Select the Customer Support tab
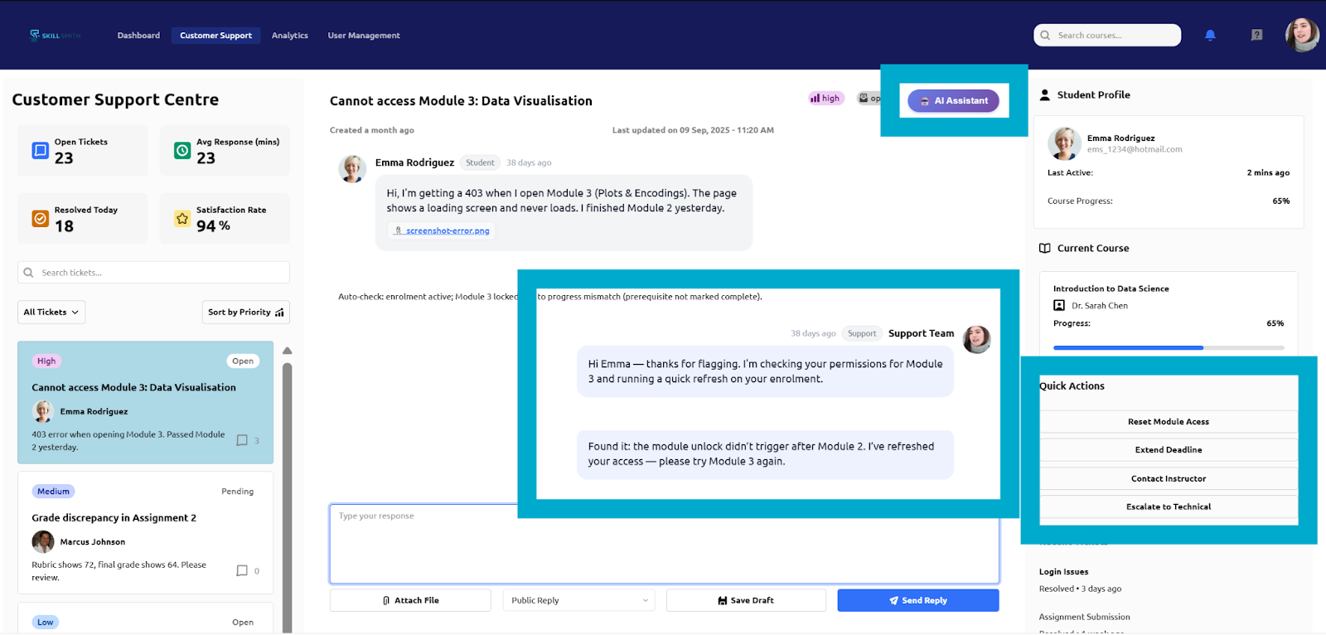 click(x=215, y=36)
